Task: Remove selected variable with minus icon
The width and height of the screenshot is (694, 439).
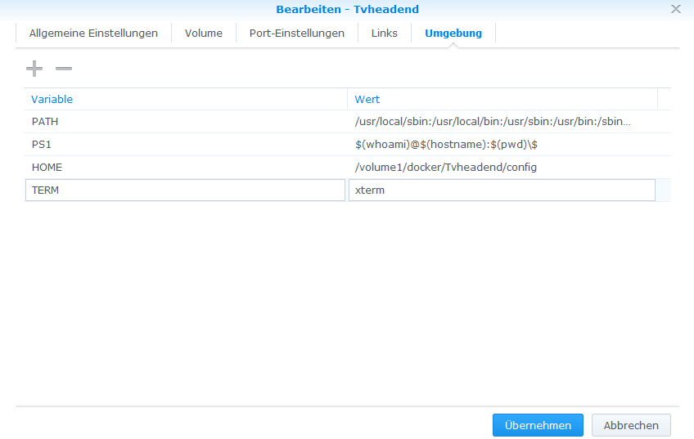Action: point(64,69)
